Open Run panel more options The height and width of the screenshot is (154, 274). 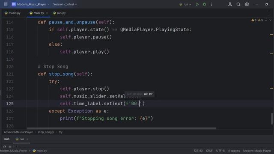point(17,147)
